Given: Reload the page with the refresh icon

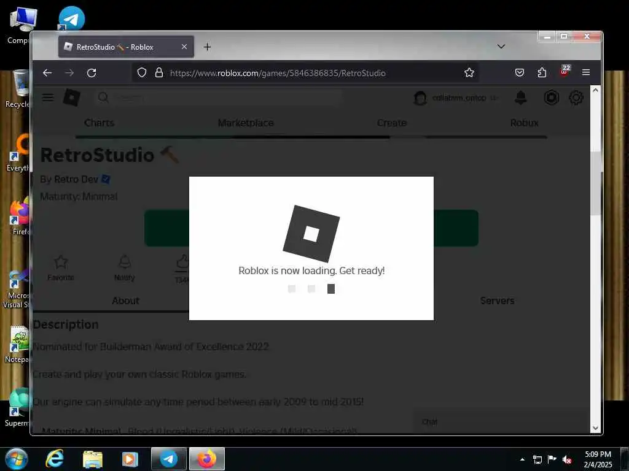Looking at the screenshot, I should [92, 73].
